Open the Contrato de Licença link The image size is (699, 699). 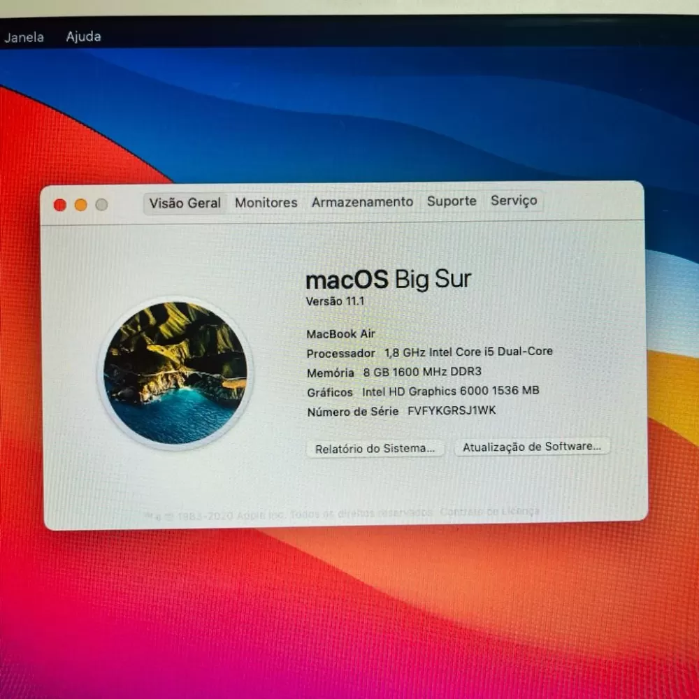point(489,512)
